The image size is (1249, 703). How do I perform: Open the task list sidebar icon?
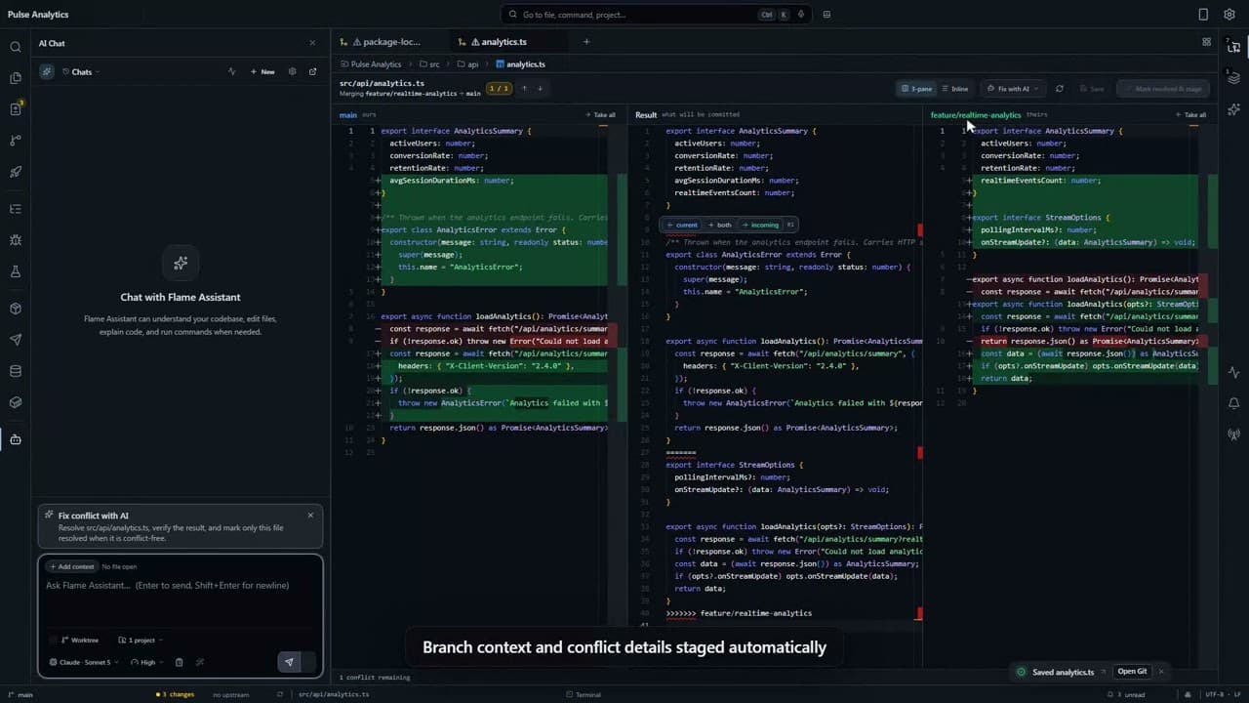15,209
